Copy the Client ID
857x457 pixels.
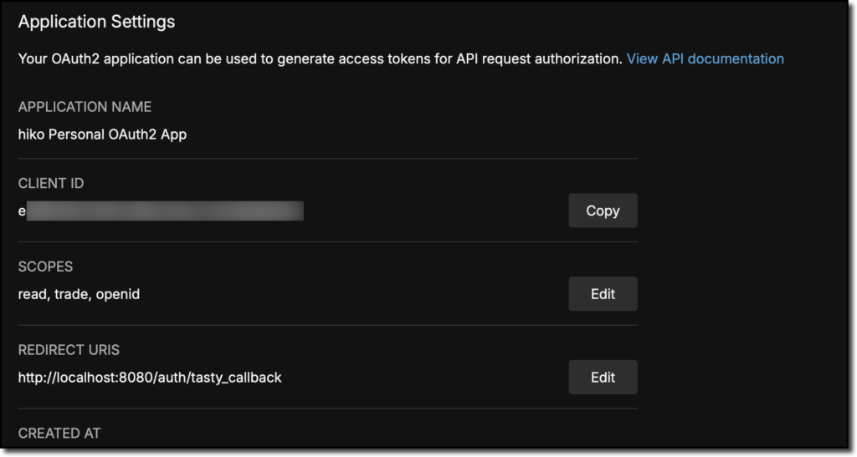click(x=603, y=211)
